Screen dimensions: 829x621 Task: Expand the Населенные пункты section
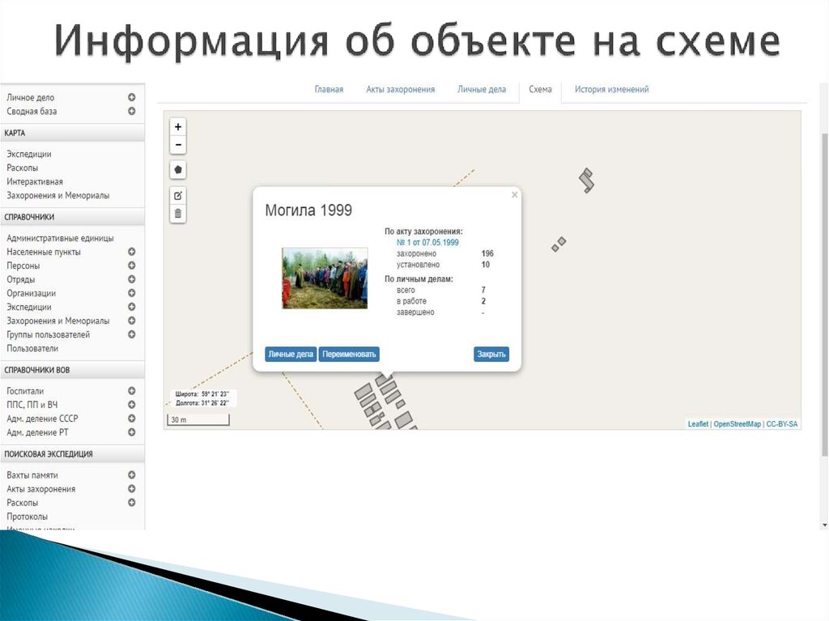pyautogui.click(x=131, y=252)
